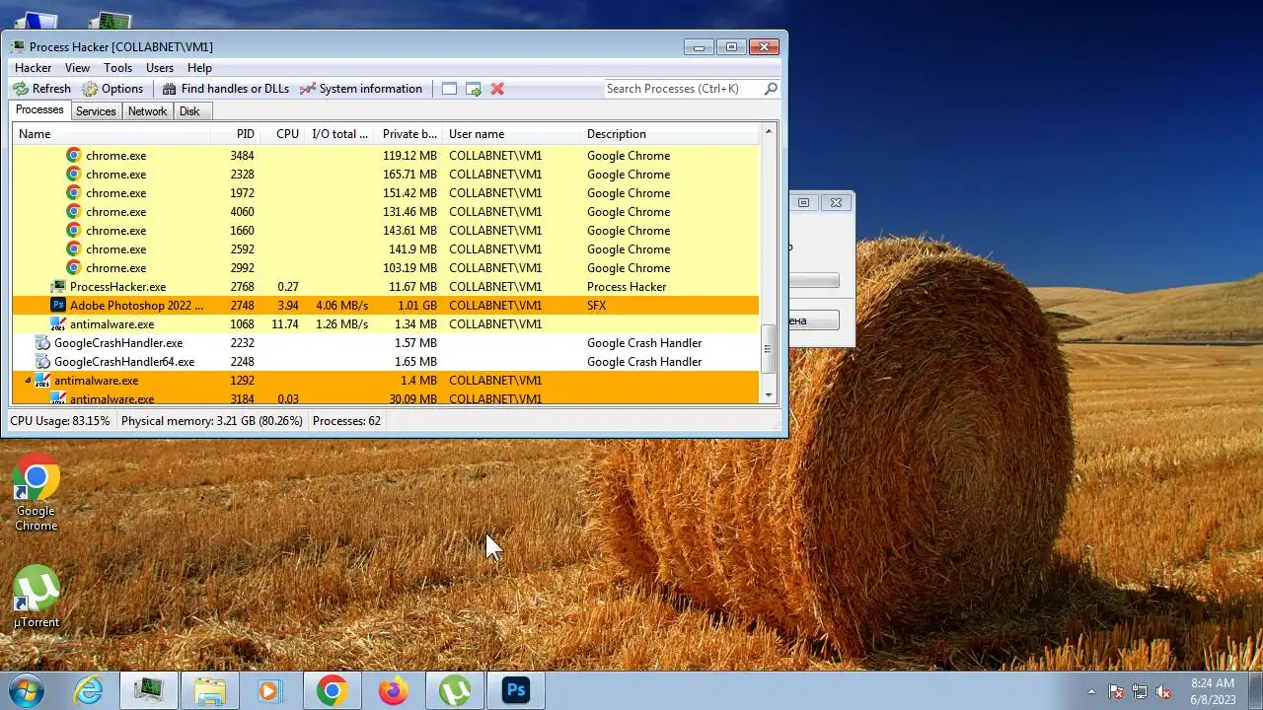
Task: Open the Windows Start menu
Action: click(28, 691)
